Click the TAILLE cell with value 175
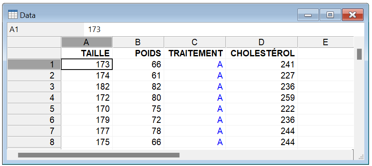The width and height of the screenshot is (372, 166). (87, 142)
